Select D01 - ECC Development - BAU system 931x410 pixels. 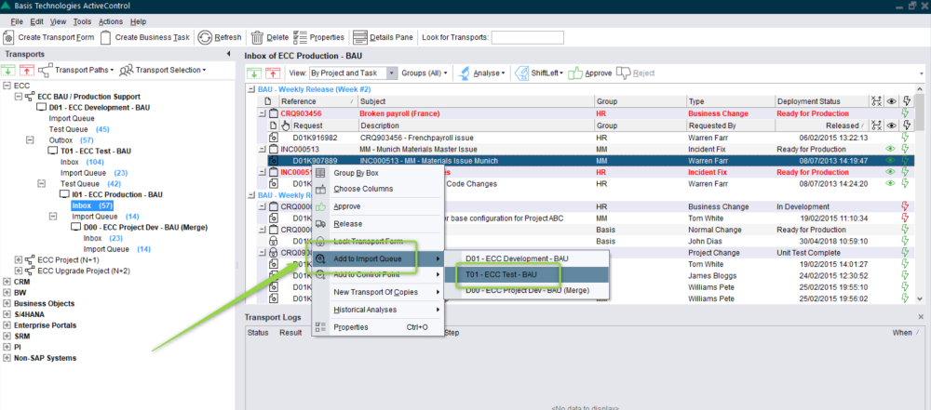(100, 108)
